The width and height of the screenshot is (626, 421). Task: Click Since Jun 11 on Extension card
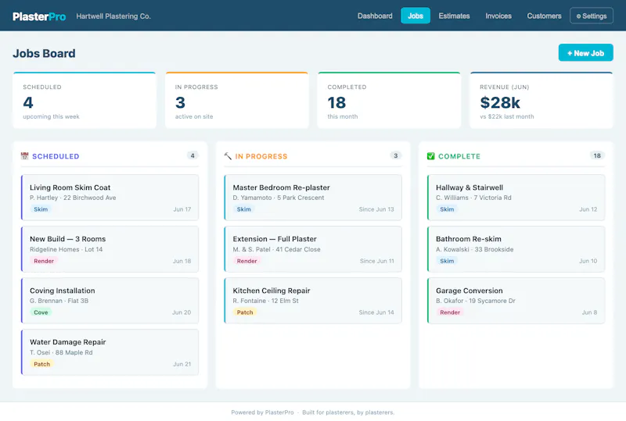pos(377,261)
